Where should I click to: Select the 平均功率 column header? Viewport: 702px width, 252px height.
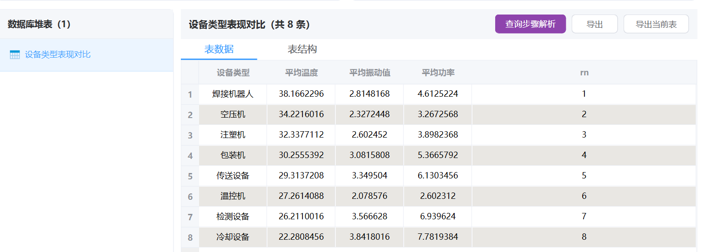pos(438,73)
